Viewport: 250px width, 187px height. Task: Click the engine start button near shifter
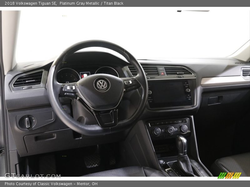tap(162, 162)
